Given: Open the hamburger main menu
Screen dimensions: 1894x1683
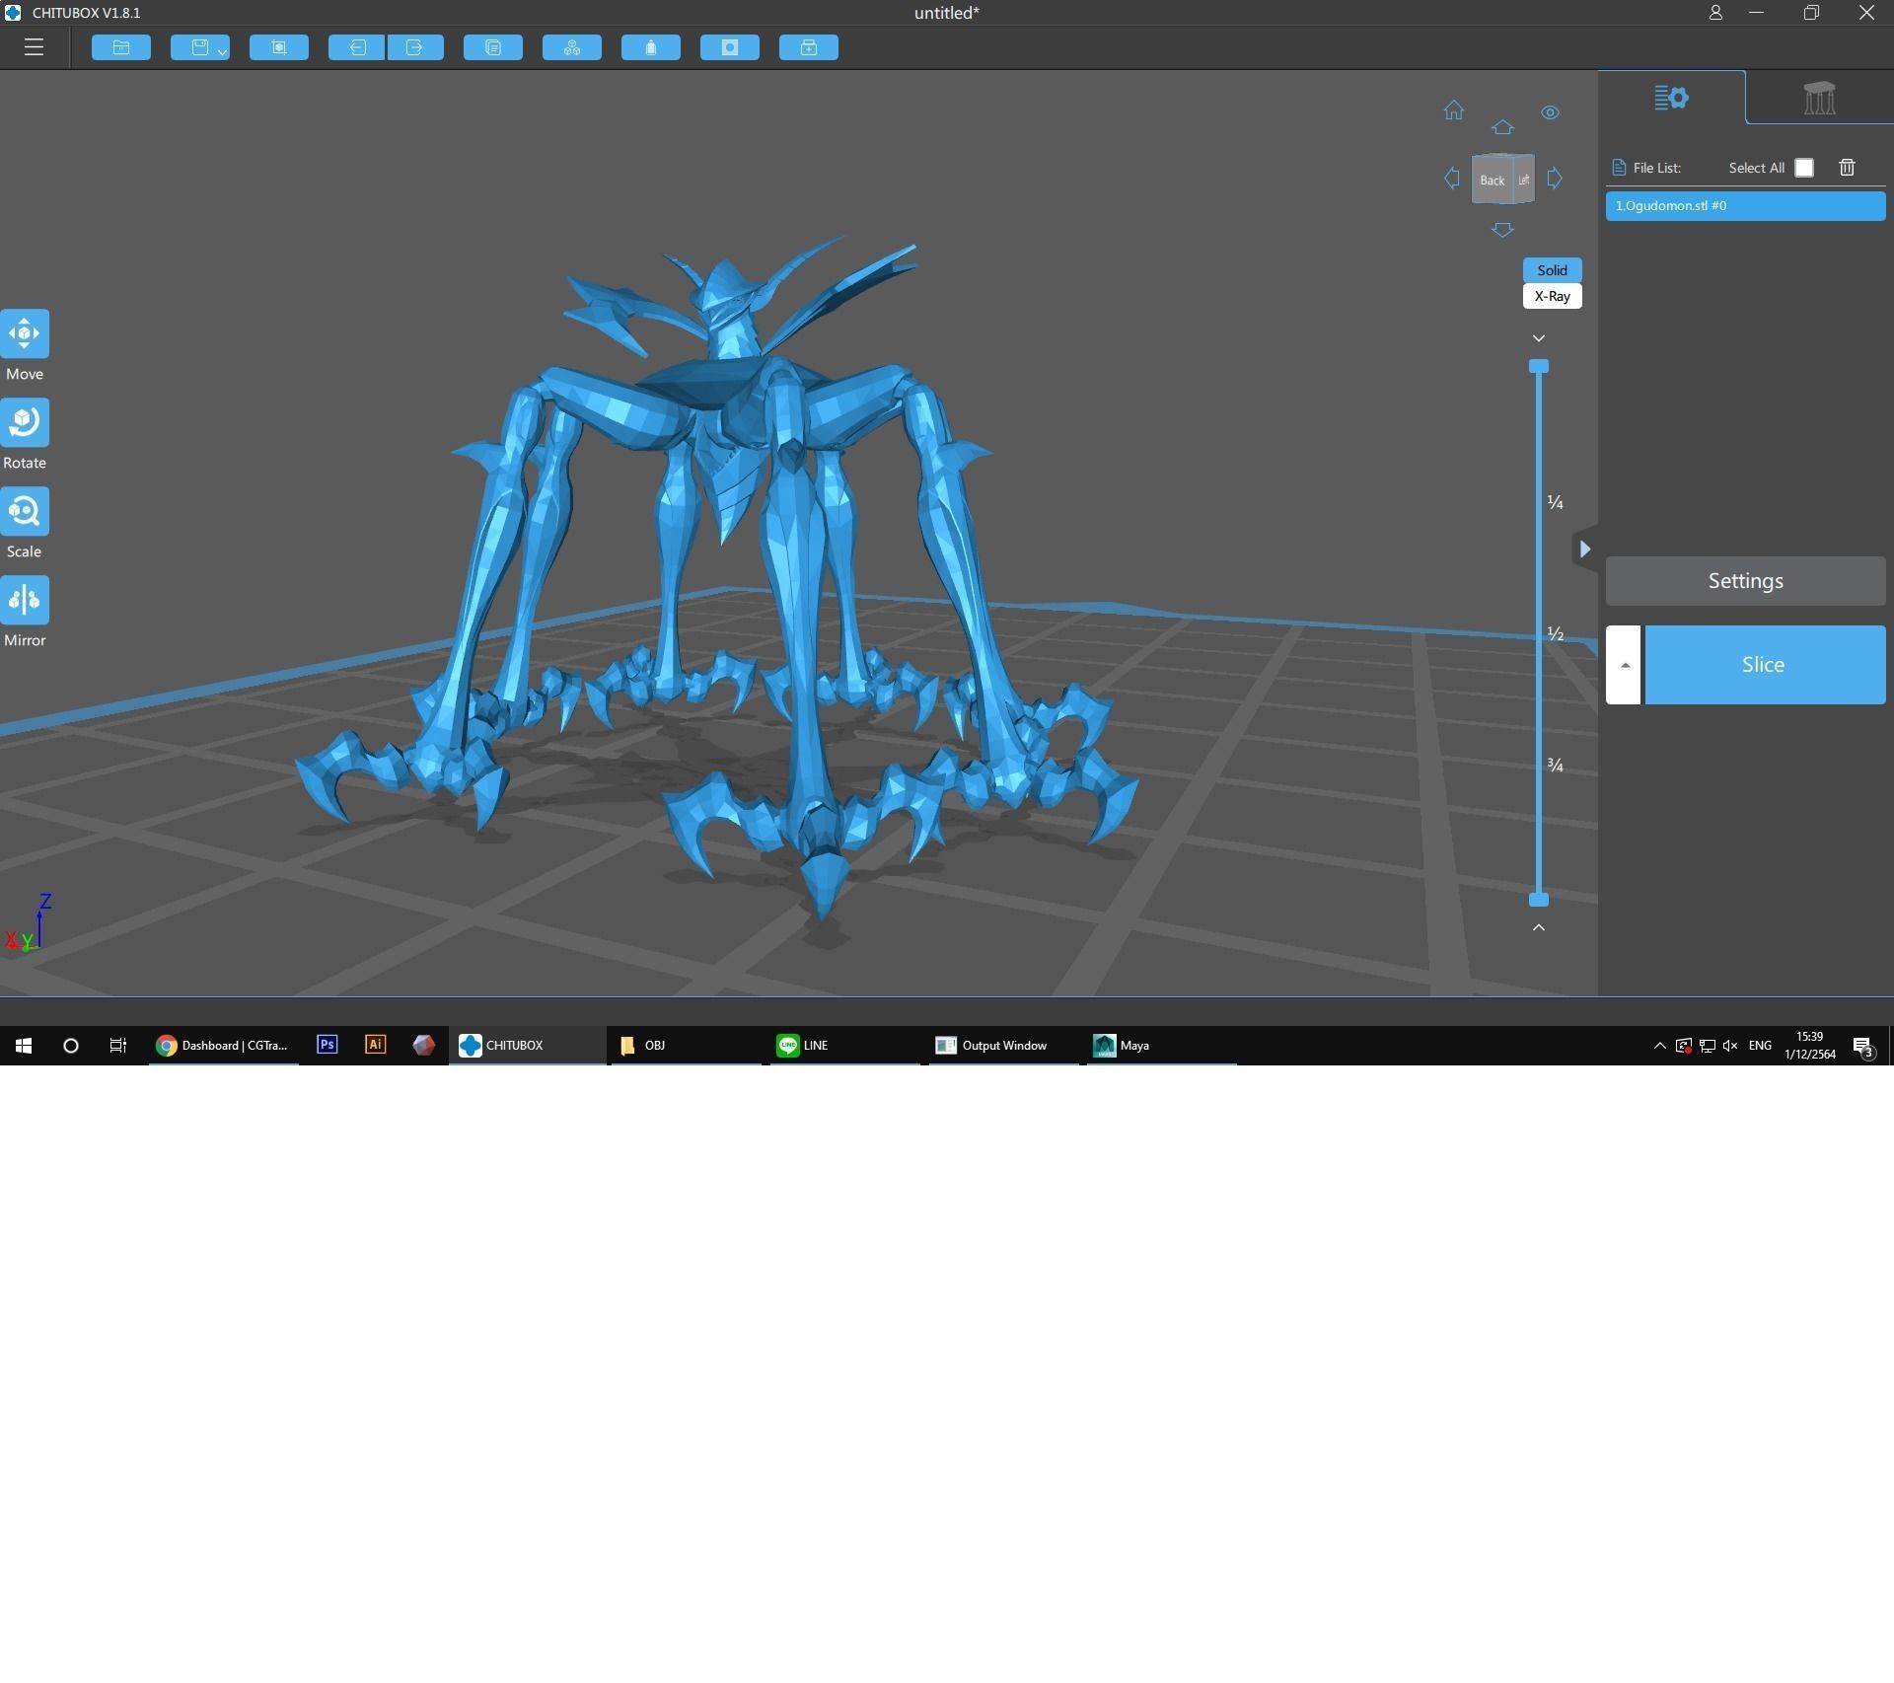Looking at the screenshot, I should (x=34, y=47).
